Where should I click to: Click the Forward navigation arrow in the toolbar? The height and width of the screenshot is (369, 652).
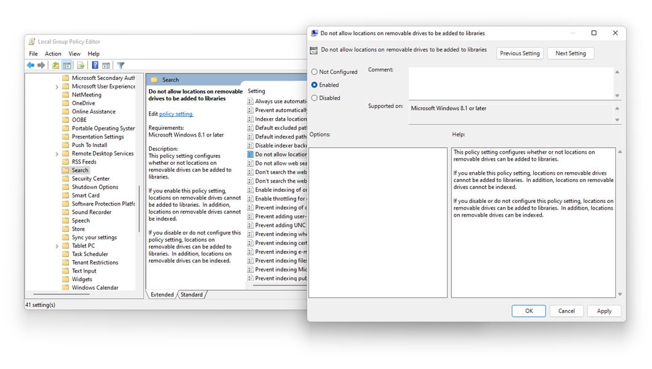click(x=40, y=65)
